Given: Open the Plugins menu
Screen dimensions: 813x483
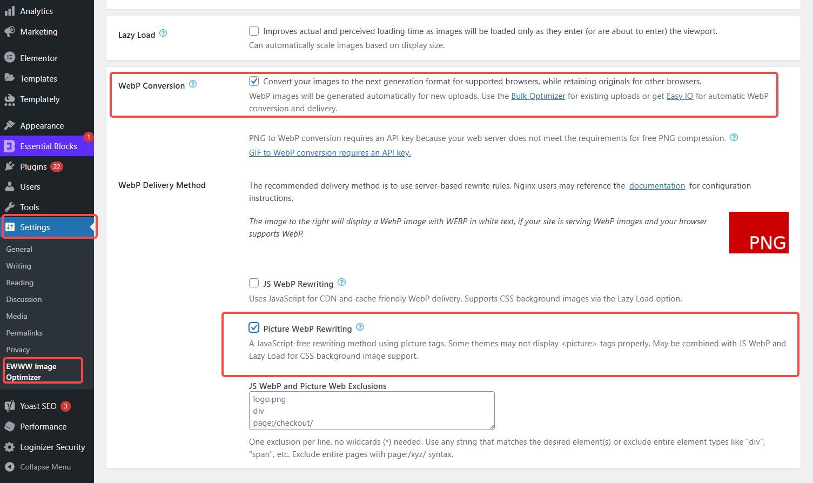Looking at the screenshot, I should point(33,167).
